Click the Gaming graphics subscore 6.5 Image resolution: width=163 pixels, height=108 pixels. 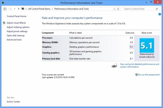pyautogui.click(x=131, y=53)
